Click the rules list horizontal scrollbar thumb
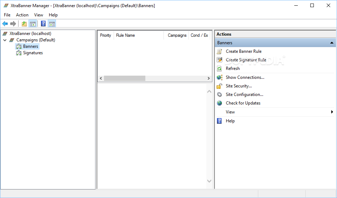The image size is (337, 198). click(x=125, y=78)
